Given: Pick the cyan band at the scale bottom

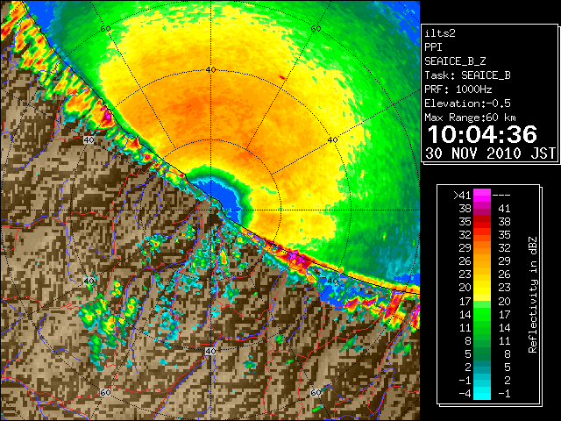Looking at the screenshot, I should point(482,392).
